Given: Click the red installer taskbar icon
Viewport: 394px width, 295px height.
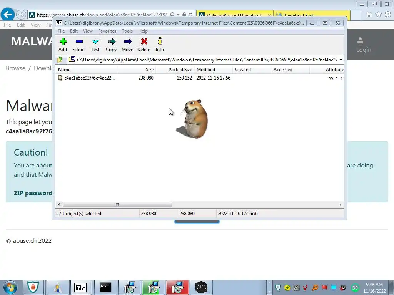Looking at the screenshot, I should coord(177,287).
